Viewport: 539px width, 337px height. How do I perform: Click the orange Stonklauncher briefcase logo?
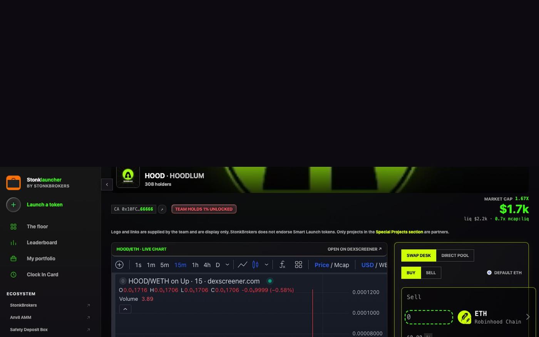pos(13,183)
